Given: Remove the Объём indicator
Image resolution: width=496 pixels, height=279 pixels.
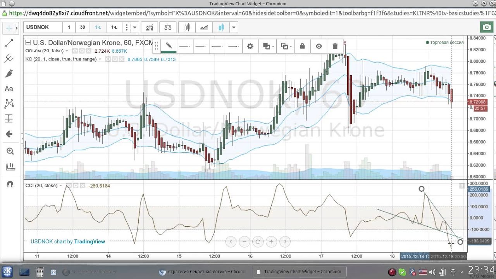Looking at the screenshot, I should coord(88,51).
